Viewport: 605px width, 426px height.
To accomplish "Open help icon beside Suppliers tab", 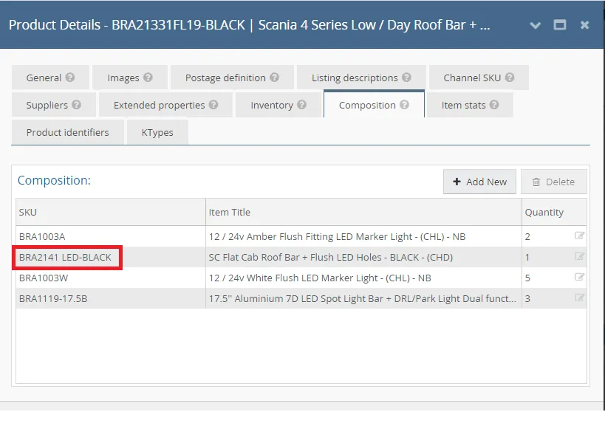I will [76, 105].
